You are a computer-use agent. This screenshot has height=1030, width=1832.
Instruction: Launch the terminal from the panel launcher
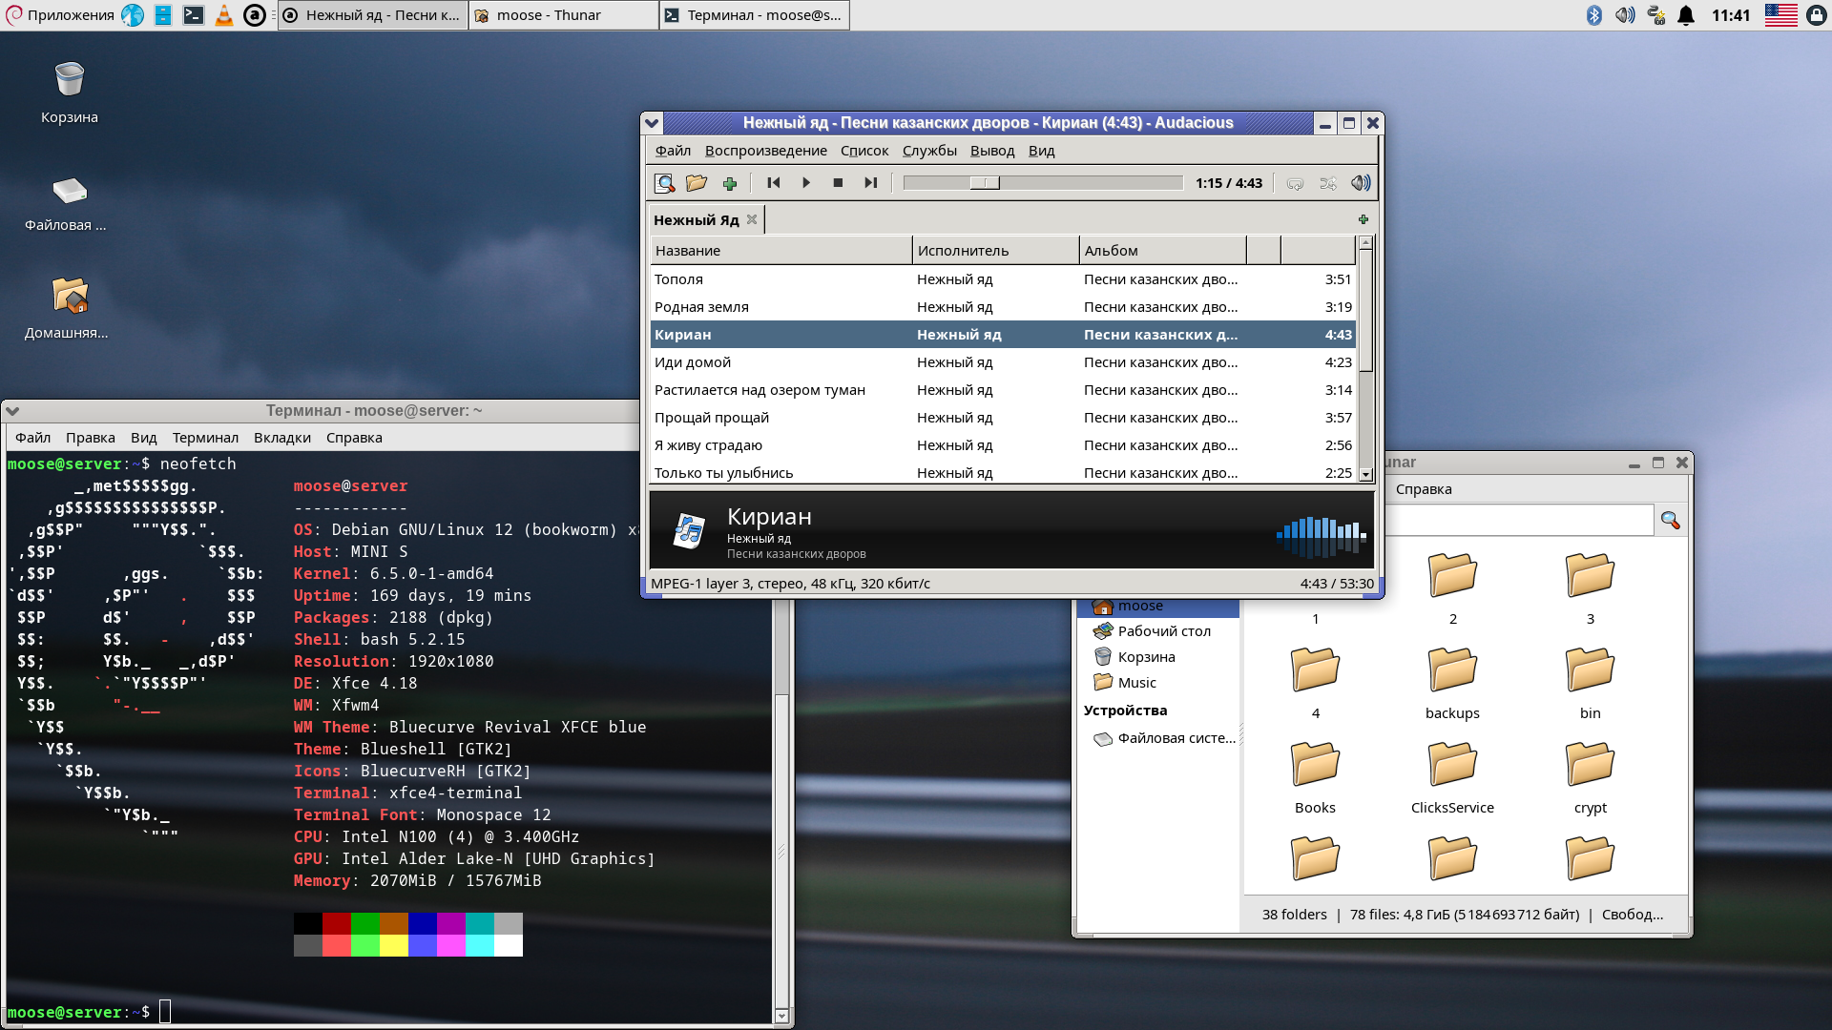pos(194,15)
